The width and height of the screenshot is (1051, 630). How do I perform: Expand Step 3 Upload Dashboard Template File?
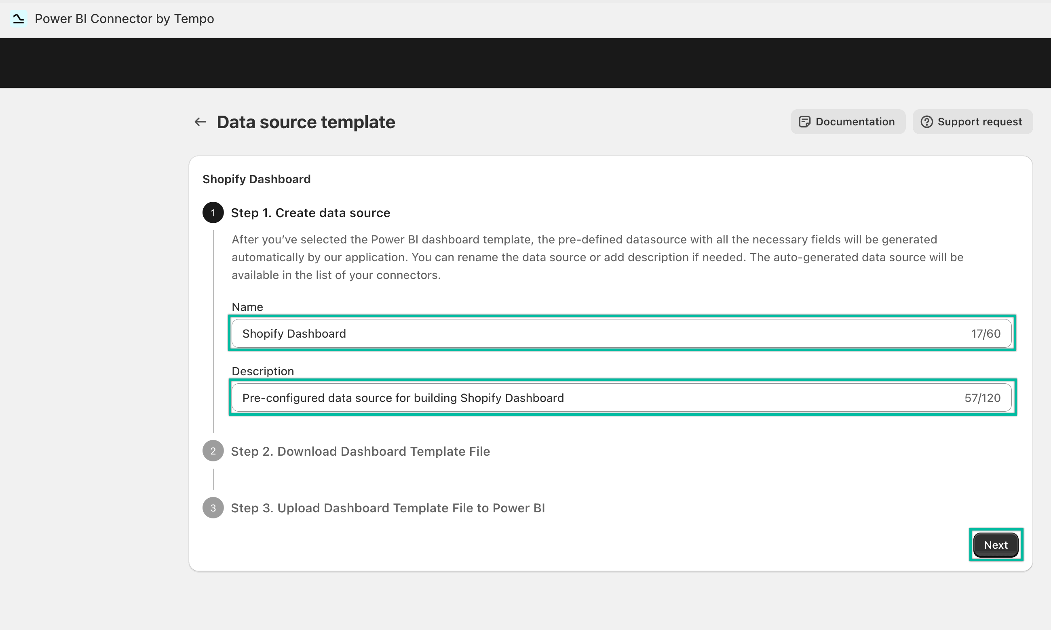pos(387,508)
